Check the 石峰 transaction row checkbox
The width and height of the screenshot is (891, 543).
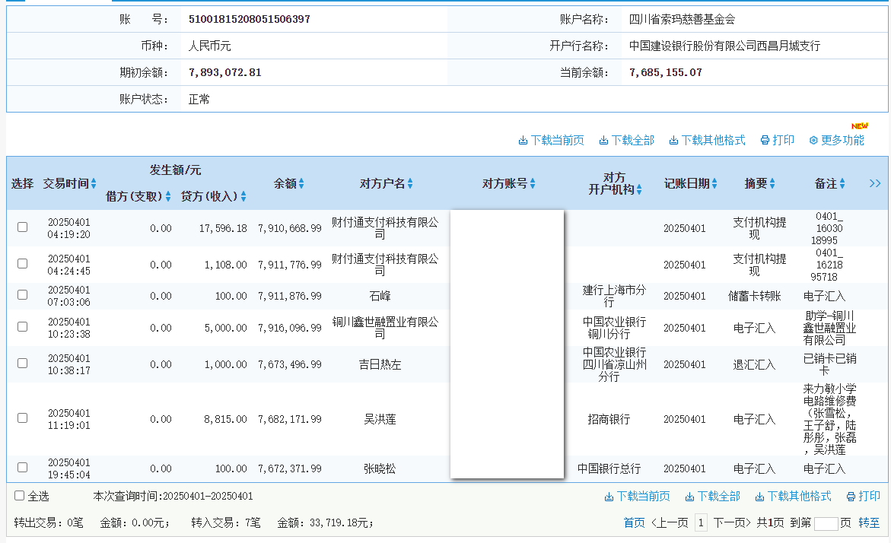(23, 295)
